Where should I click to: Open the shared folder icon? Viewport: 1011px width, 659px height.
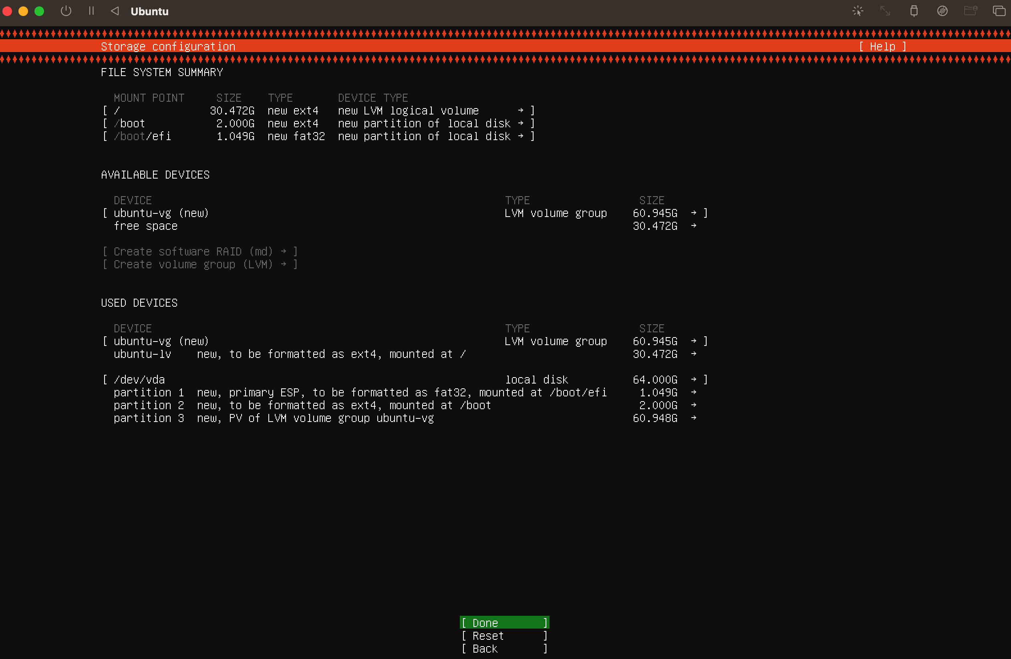(x=970, y=11)
